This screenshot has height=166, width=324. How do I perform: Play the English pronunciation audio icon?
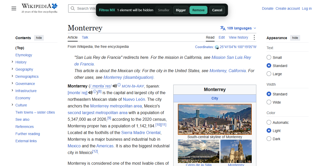(x=115, y=86)
